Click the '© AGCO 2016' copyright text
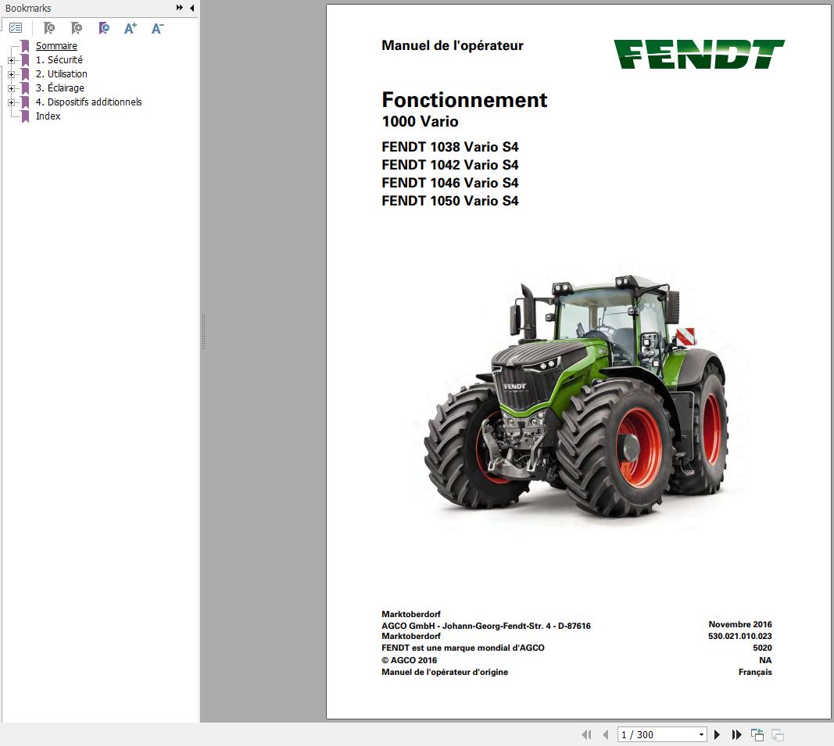The image size is (834, 746). (x=409, y=660)
